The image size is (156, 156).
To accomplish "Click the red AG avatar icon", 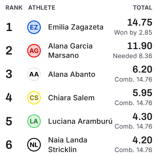I will 34,51.
